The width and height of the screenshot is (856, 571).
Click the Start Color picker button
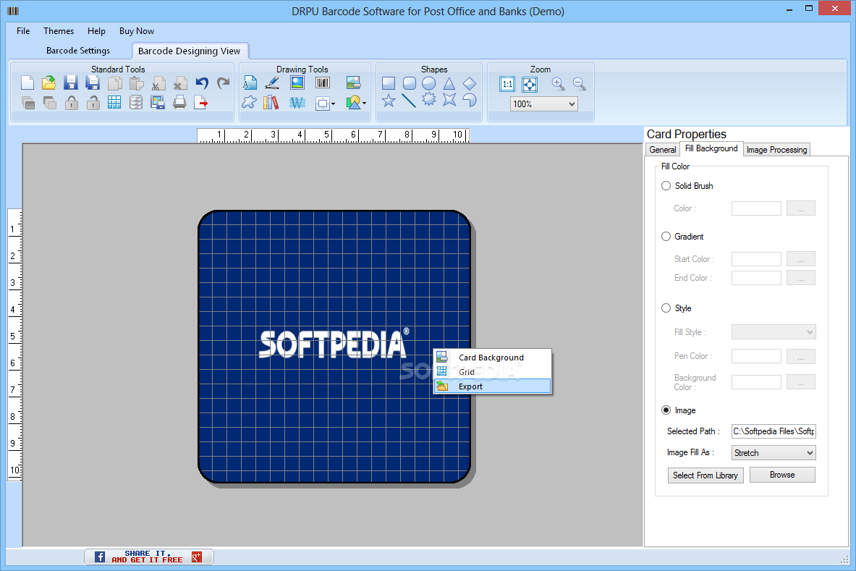click(x=801, y=259)
